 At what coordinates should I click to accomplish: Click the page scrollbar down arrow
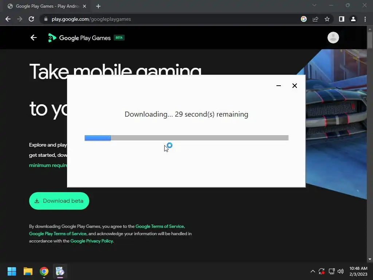pos(370,259)
